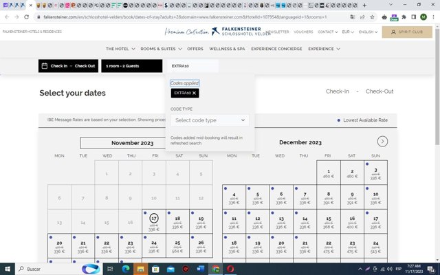
Task: Select December 22 at 475 €
Action: [x=329, y=246]
